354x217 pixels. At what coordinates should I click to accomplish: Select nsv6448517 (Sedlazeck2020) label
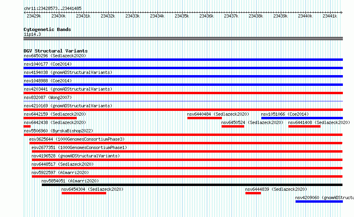pyautogui.click(x=62, y=164)
